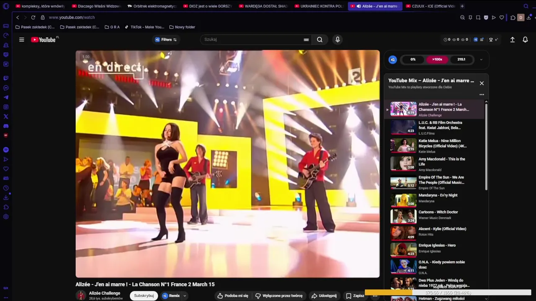Open Twitch from the Opera sidebar

[6, 78]
